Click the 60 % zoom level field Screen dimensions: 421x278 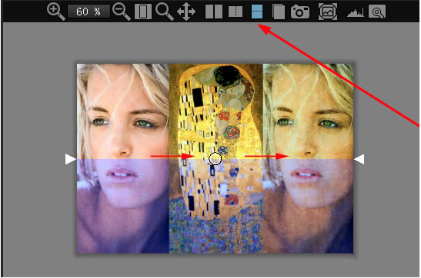[89, 12]
